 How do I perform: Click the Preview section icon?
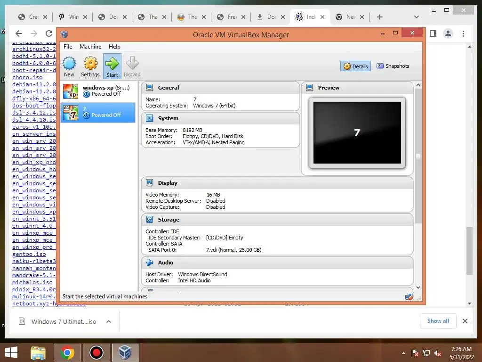(x=310, y=87)
